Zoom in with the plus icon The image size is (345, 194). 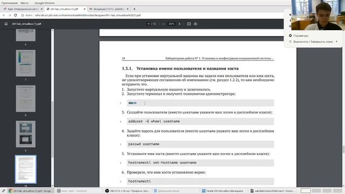pos(180,24)
